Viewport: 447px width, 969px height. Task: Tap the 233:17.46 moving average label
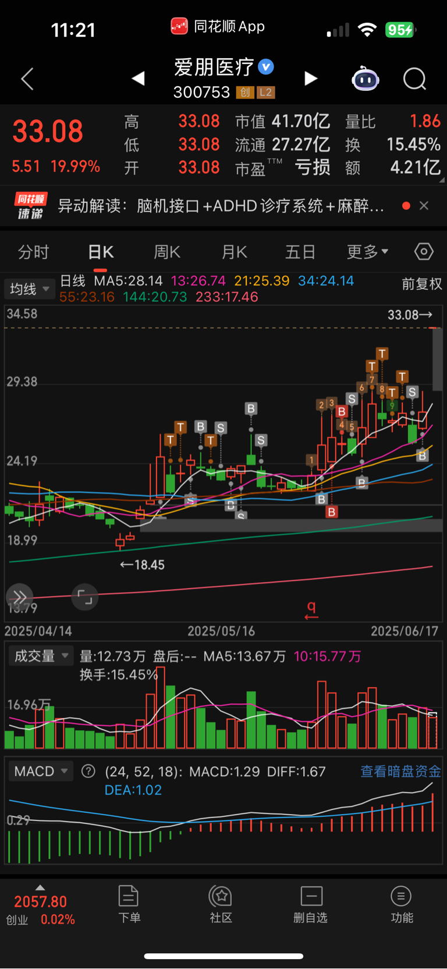click(227, 297)
